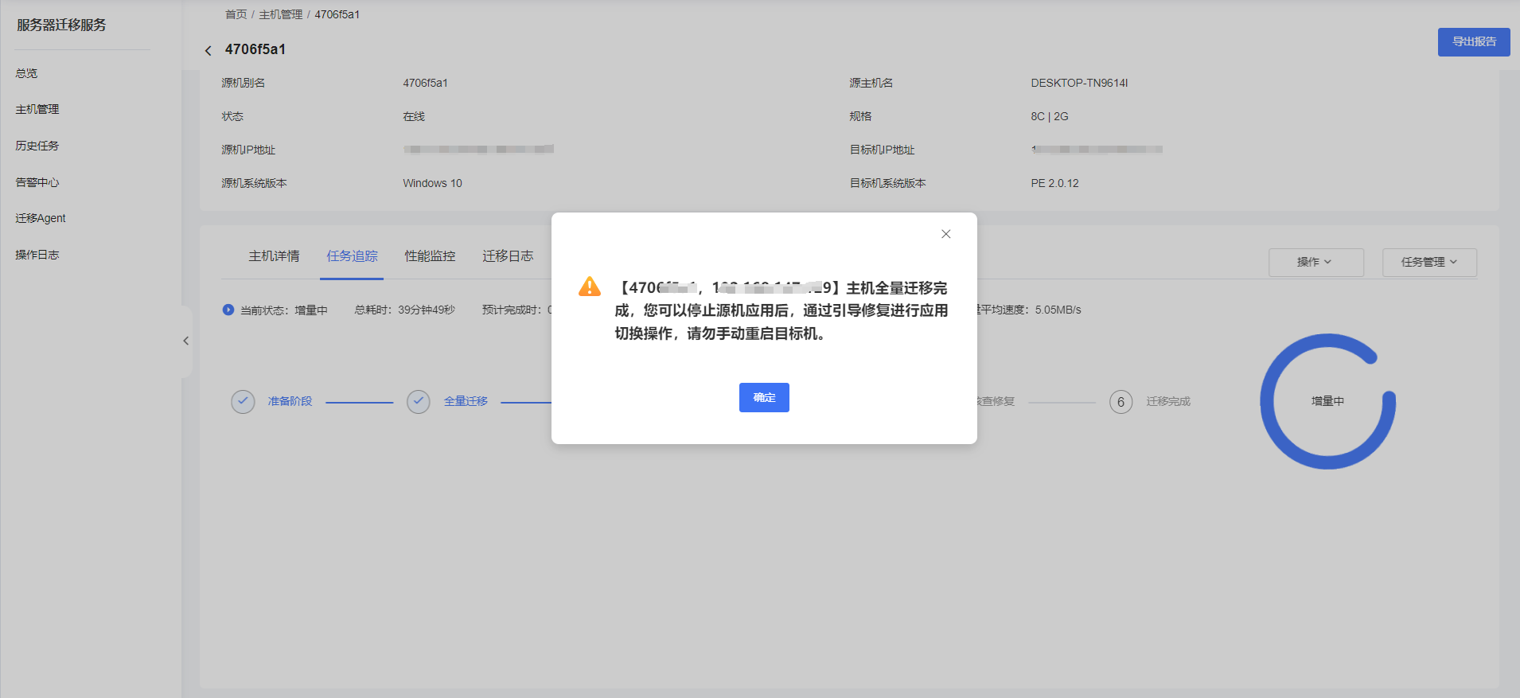Screen dimensions: 1520x698
Task: Collapse the left sidebar with arrow handle
Action: [x=186, y=341]
